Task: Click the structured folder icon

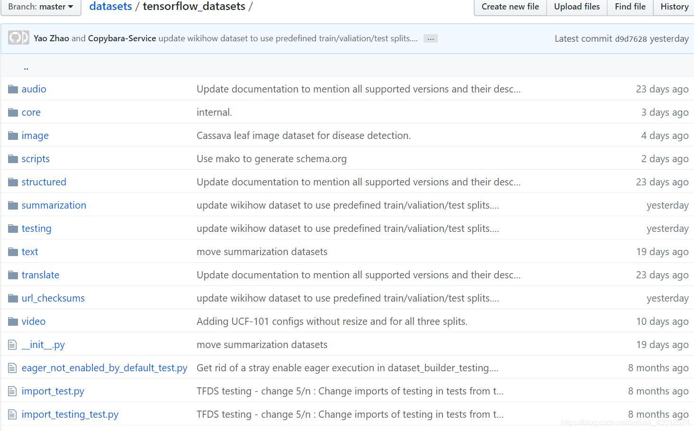Action: (x=13, y=182)
